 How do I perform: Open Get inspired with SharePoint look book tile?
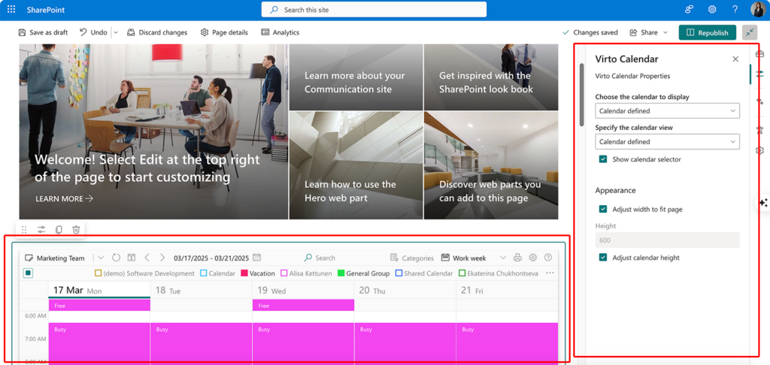(x=491, y=77)
